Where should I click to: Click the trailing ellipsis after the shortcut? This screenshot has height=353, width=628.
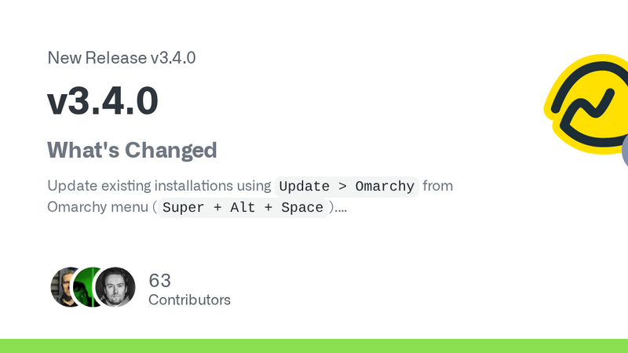341,209
